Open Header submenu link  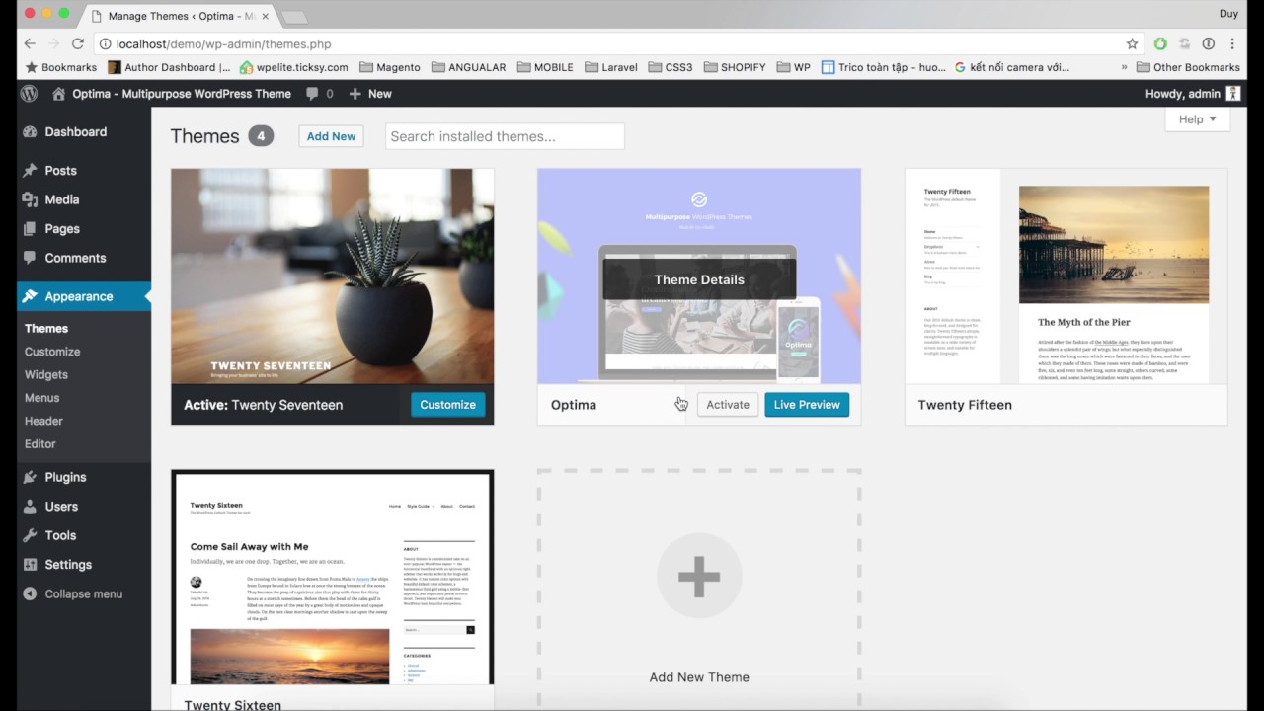[43, 421]
